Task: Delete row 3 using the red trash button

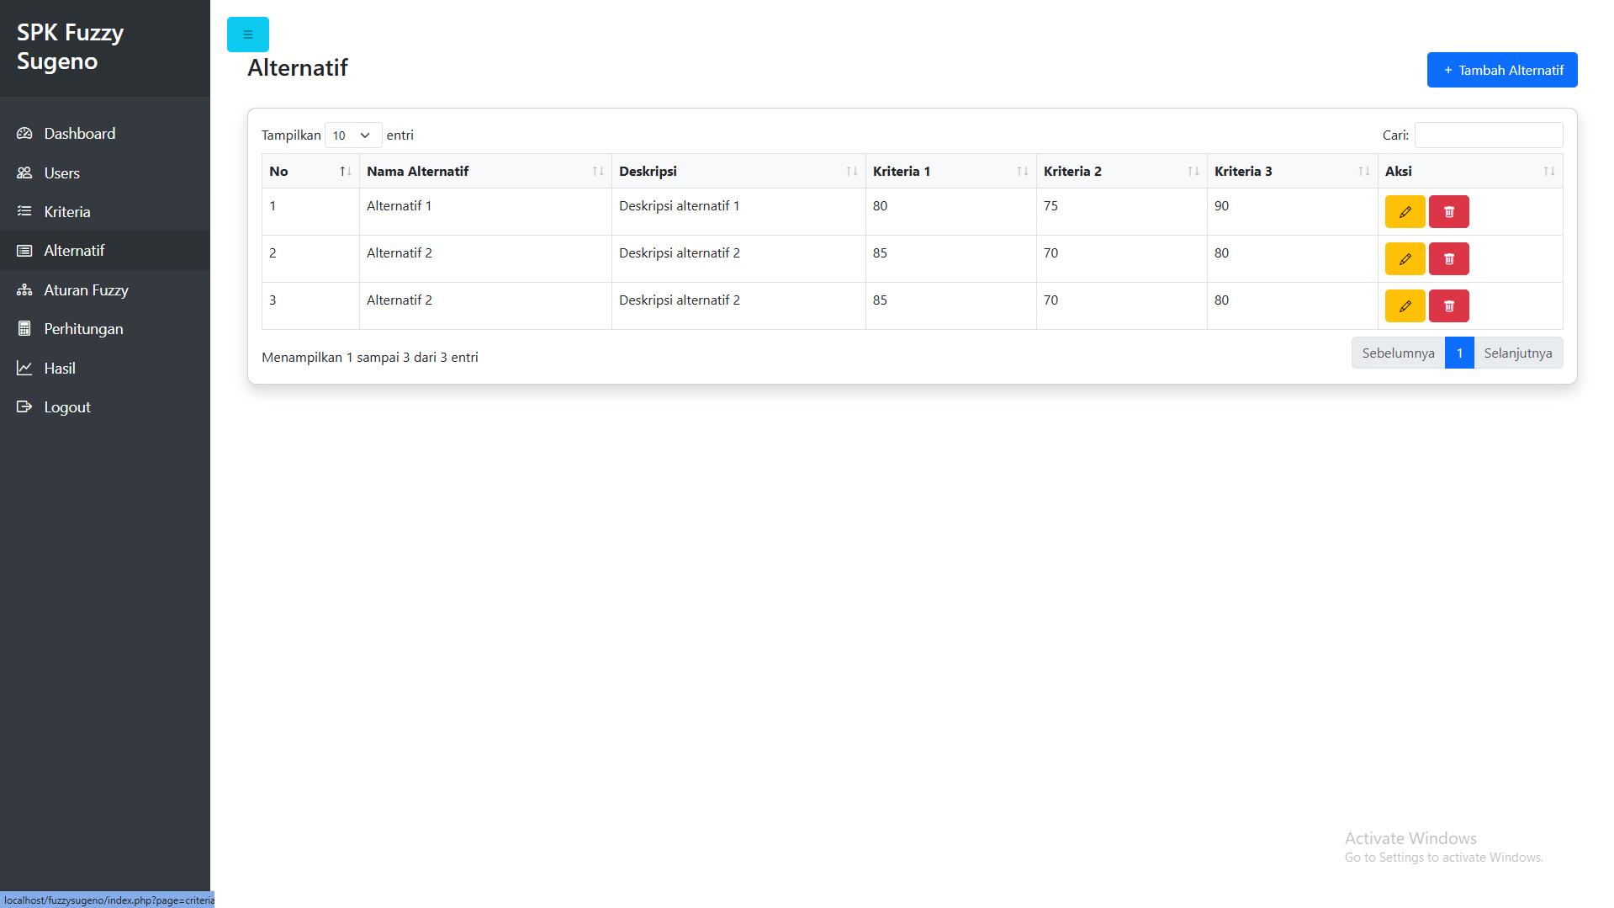Action: tap(1449, 306)
